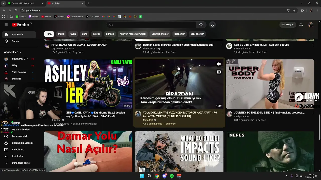Start voice search with microphone icon
321x180 pixels.
212,25
